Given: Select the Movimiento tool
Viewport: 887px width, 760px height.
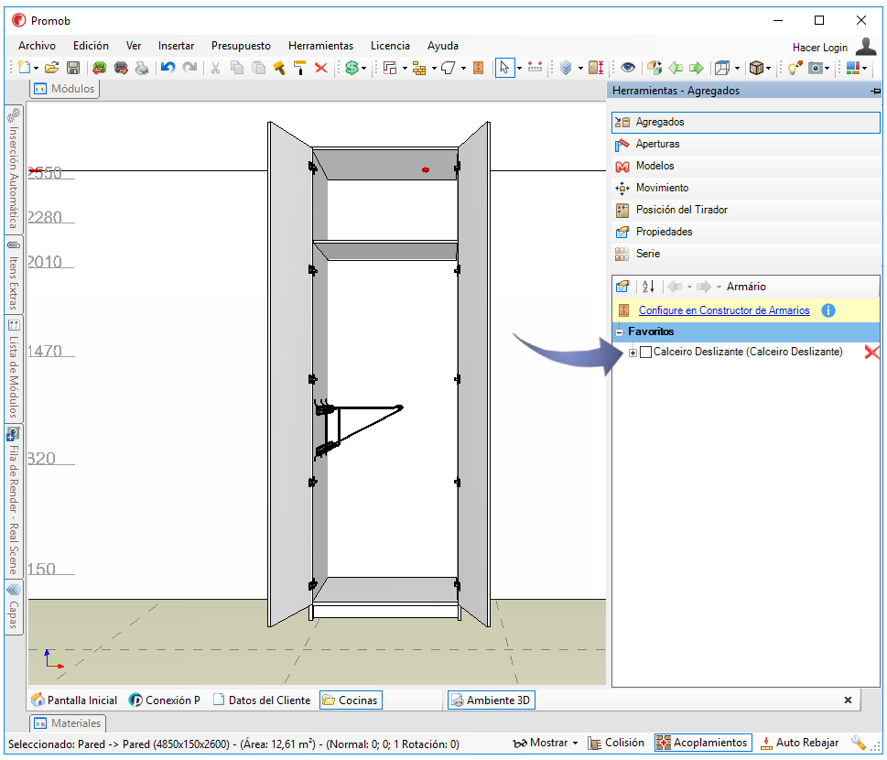Looking at the screenshot, I should 746,188.
